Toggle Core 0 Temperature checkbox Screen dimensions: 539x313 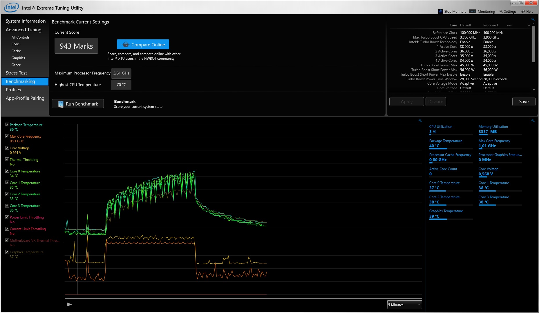click(x=7, y=171)
